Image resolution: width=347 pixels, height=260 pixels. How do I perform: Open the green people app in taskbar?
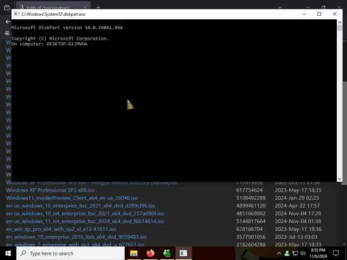pyautogui.click(x=167, y=253)
